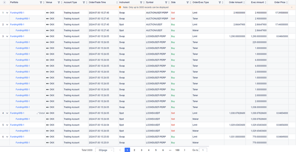Collapse order row 1 AUCTIONUSDT-PERP
This screenshot has height=152, width=296.
(7, 13)
